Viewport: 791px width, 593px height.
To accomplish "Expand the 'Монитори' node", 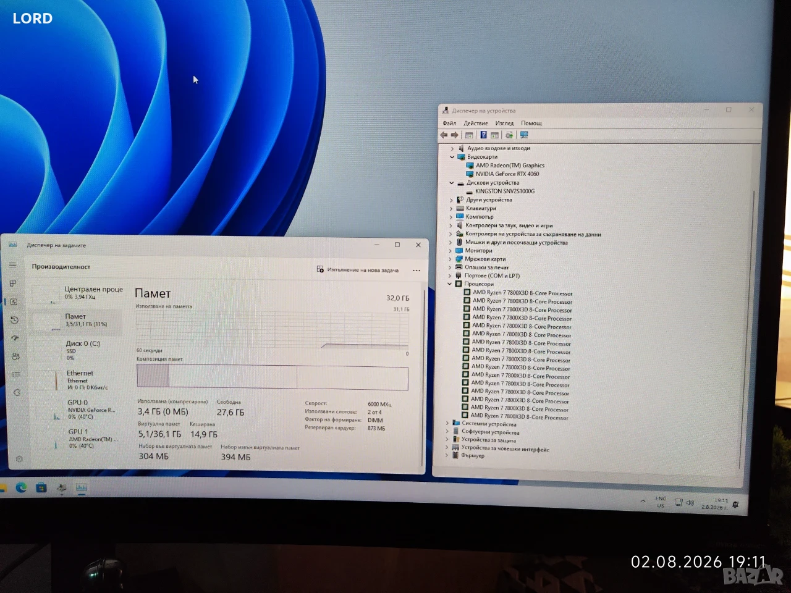I will coord(450,251).
